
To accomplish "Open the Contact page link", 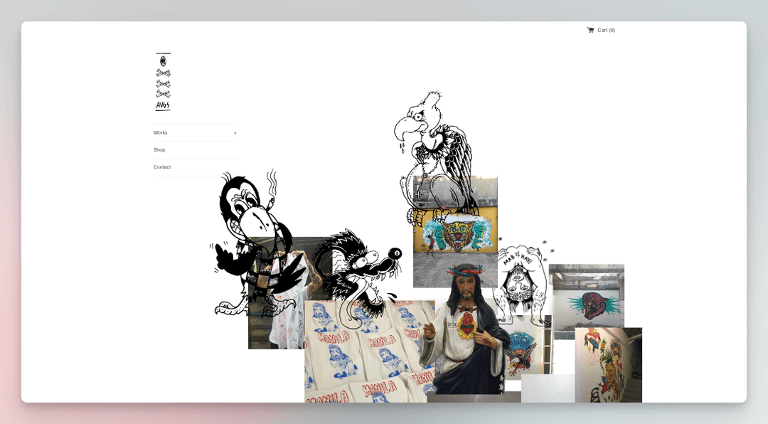I will tap(162, 167).
